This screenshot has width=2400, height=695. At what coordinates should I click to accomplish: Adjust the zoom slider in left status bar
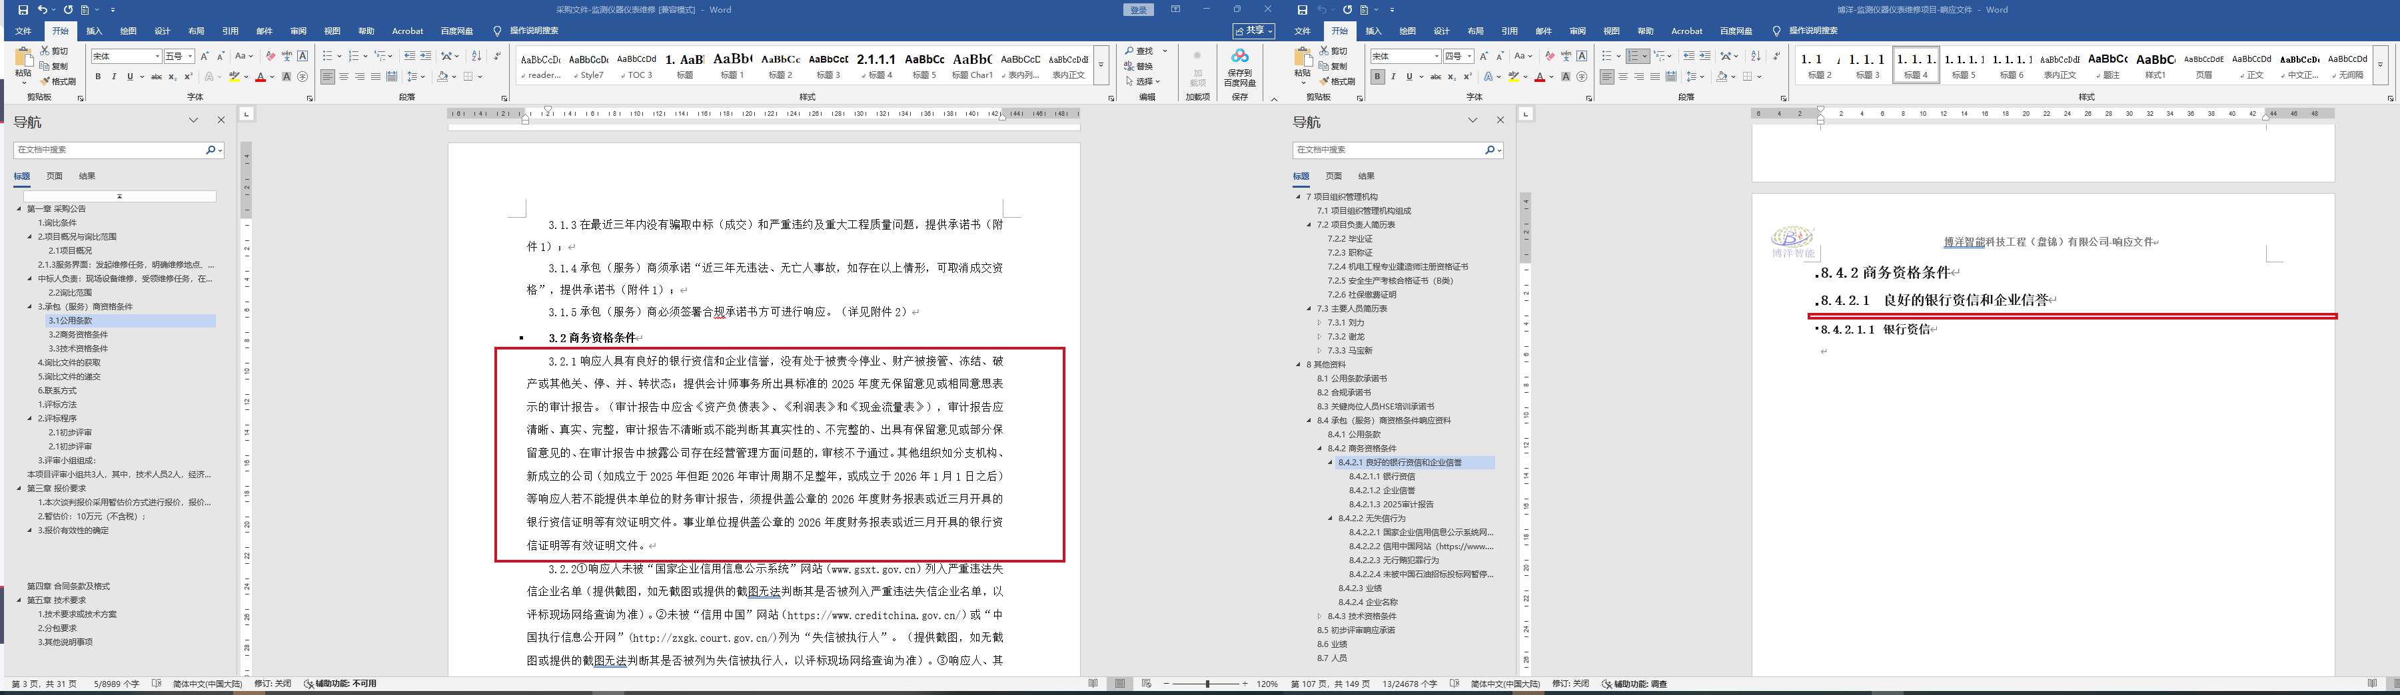click(x=1207, y=684)
